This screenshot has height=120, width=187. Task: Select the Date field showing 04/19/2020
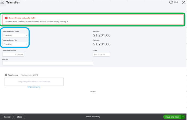102,54
